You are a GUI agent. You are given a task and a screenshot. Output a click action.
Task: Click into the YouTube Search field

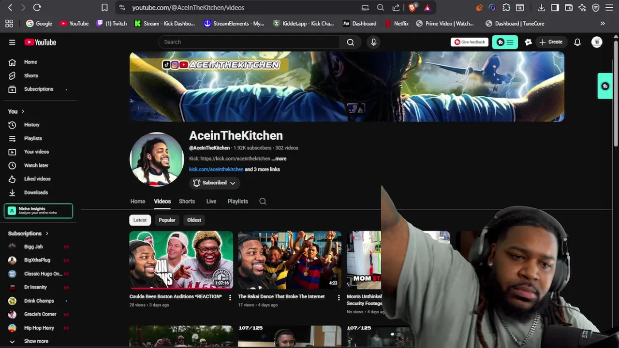click(x=249, y=42)
